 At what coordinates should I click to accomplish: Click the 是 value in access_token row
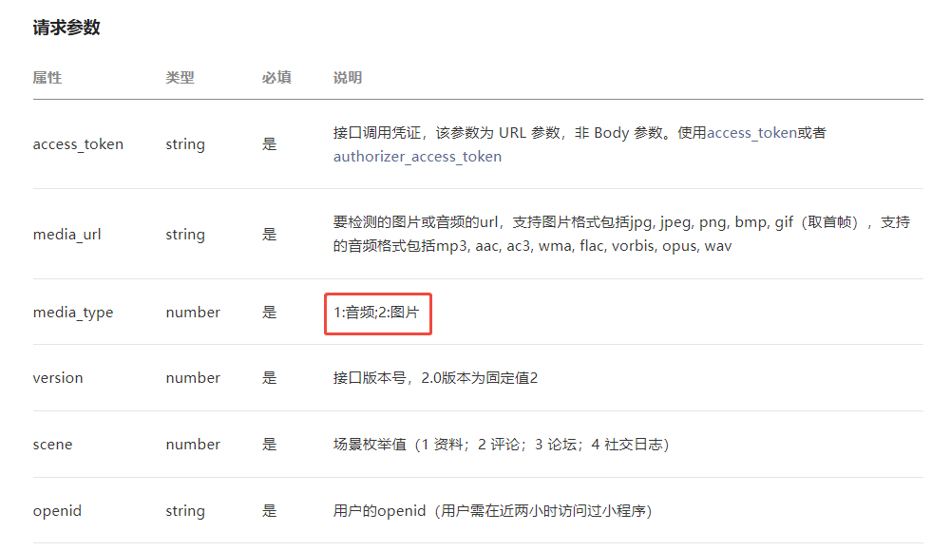click(x=269, y=144)
